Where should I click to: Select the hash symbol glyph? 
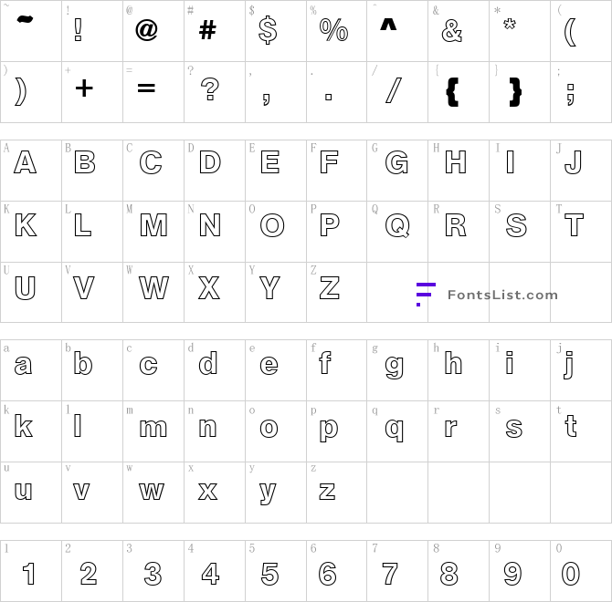207,31
